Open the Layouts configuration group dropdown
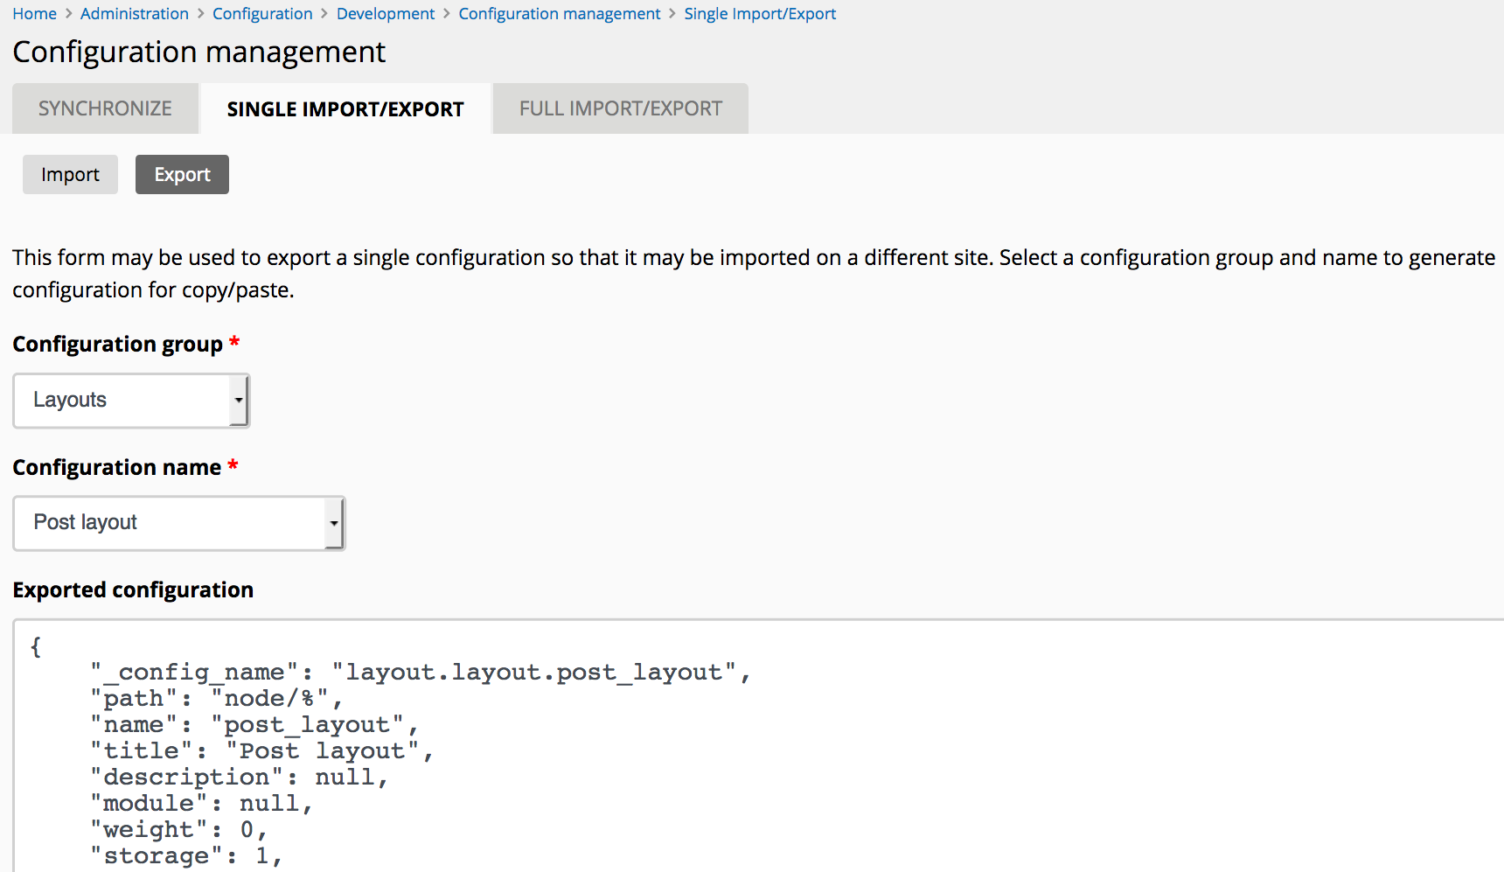 pyautogui.click(x=122, y=401)
